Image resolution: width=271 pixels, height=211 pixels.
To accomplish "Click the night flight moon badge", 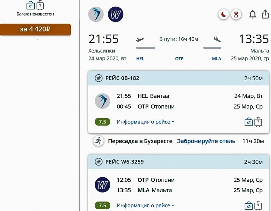I will click(223, 14).
